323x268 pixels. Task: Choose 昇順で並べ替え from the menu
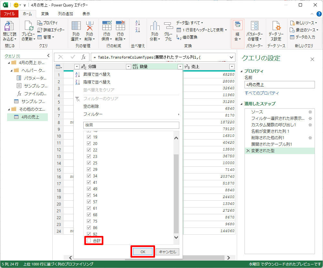pyautogui.click(x=97, y=74)
